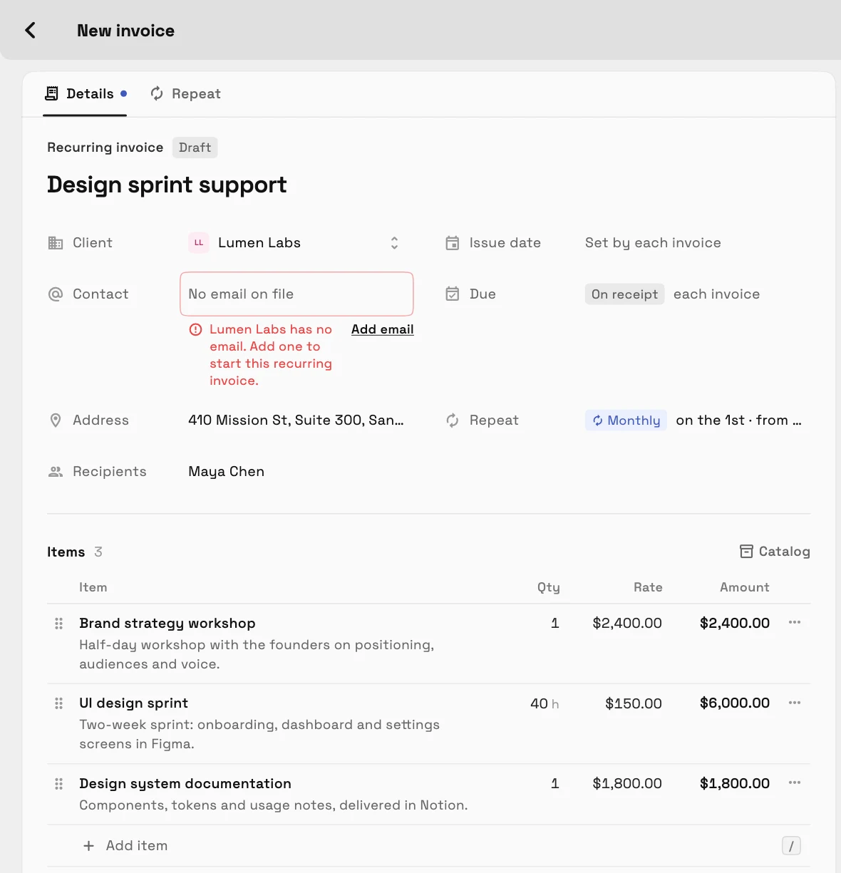Open more options for UI design sprint
Image resolution: width=841 pixels, height=873 pixels.
[795, 703]
